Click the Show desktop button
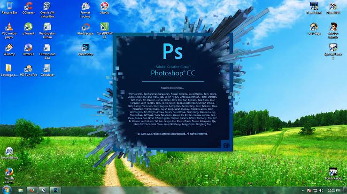Viewport: 347px width, 194px height. coord(345,190)
